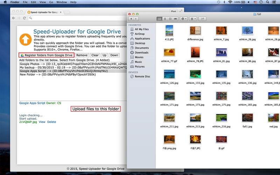Select the Google Apps Script folder entry

tap(63, 71)
